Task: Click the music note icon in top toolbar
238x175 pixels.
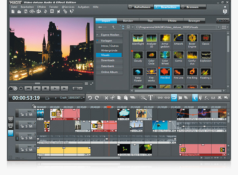Action: tap(45, 11)
